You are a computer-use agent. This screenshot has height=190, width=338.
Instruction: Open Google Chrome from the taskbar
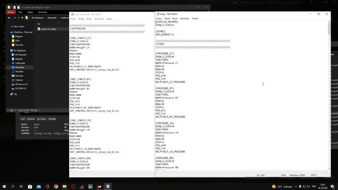(56, 186)
